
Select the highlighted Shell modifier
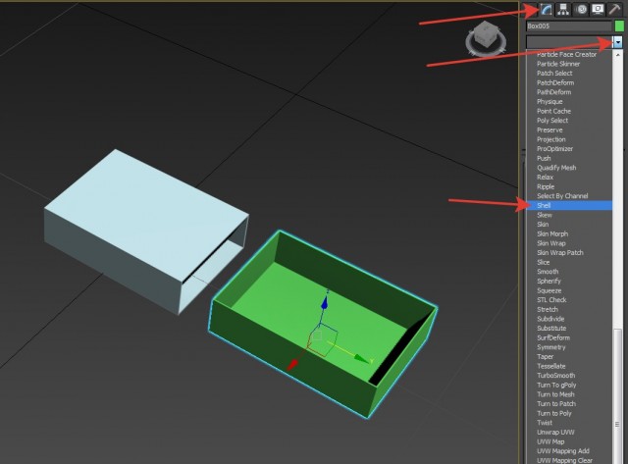pyautogui.click(x=569, y=205)
